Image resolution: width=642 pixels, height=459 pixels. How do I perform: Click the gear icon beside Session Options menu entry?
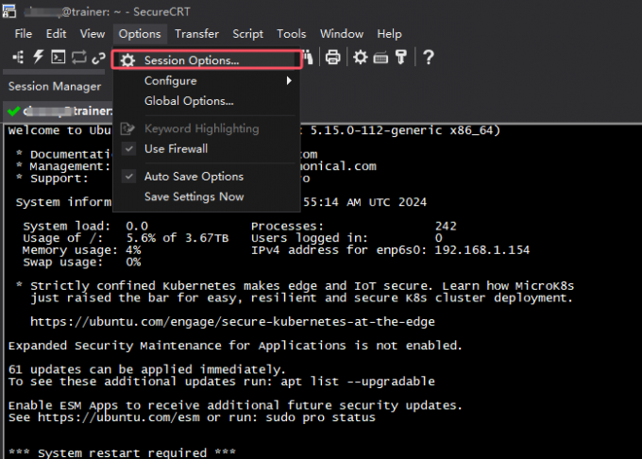[x=127, y=60]
